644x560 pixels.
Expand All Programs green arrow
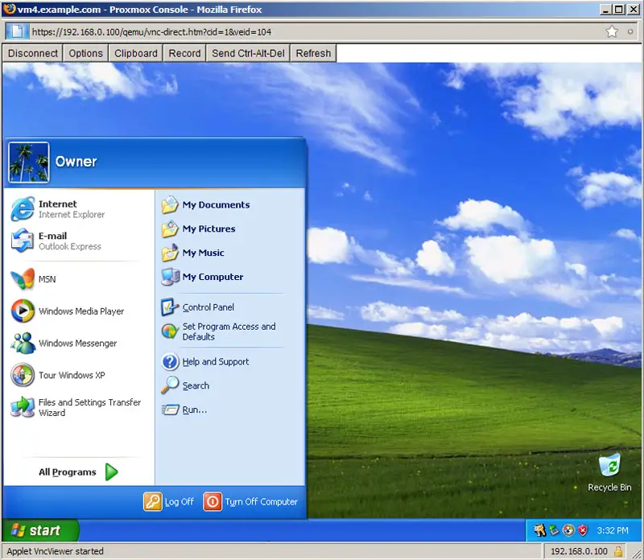(x=111, y=471)
